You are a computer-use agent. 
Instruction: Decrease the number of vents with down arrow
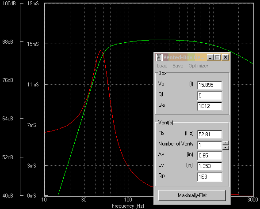(x=226, y=147)
